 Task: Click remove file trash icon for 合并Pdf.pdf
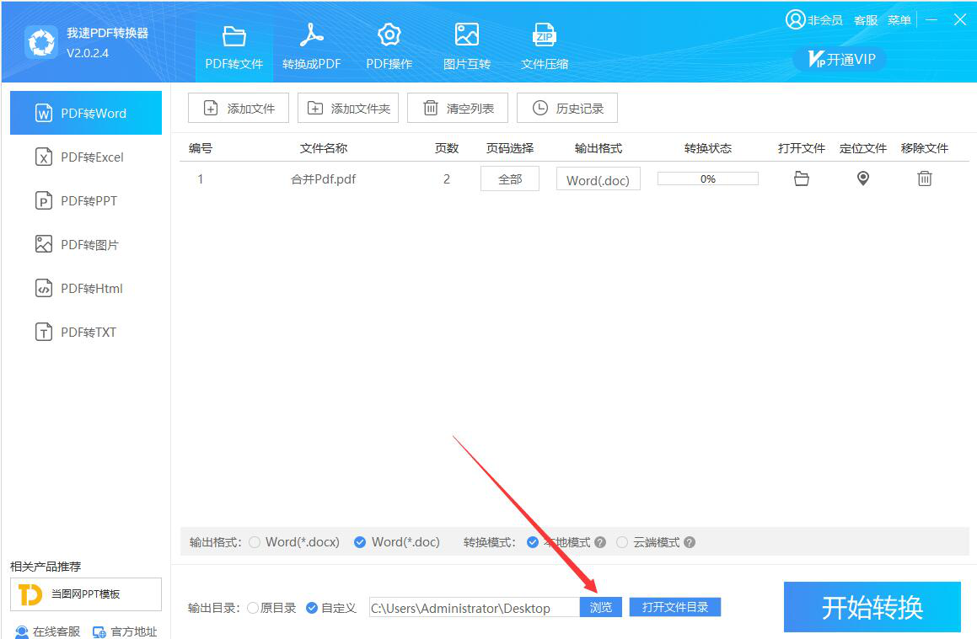925,178
